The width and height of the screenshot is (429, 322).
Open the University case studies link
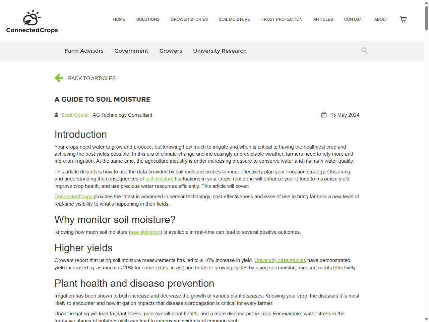coord(280,260)
